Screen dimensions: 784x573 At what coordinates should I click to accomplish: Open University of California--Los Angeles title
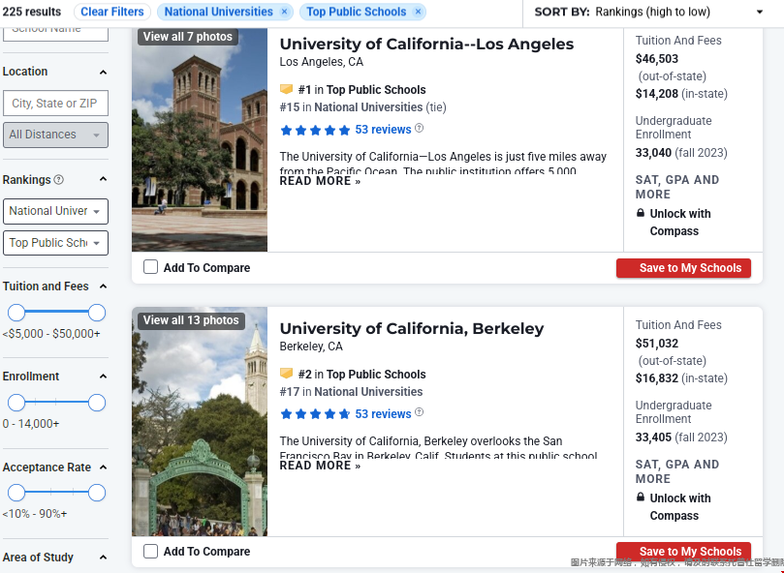[x=426, y=44]
